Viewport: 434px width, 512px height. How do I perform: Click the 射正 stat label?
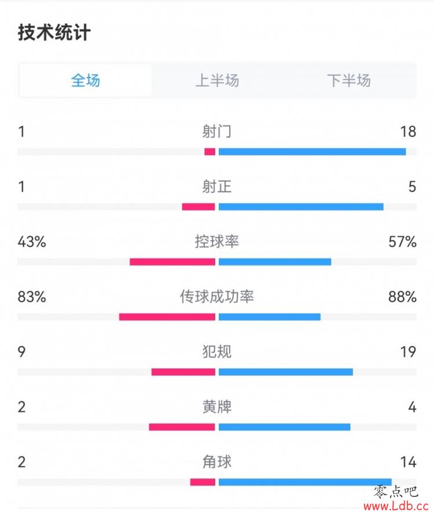(217, 187)
